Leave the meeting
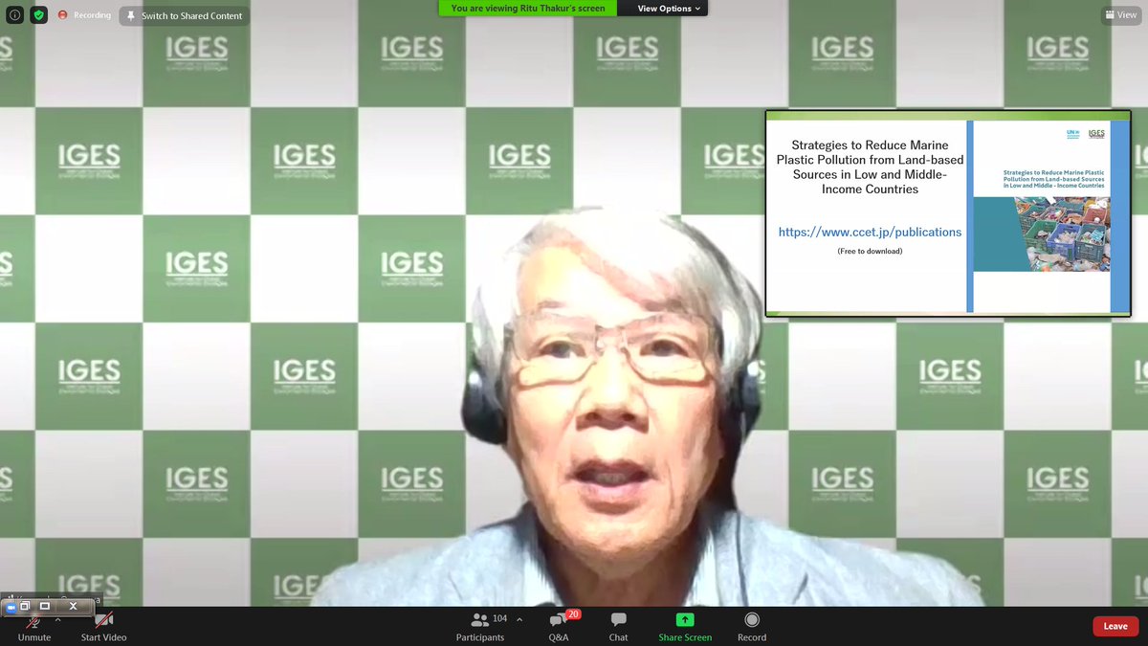1148x646 pixels. tap(1115, 627)
